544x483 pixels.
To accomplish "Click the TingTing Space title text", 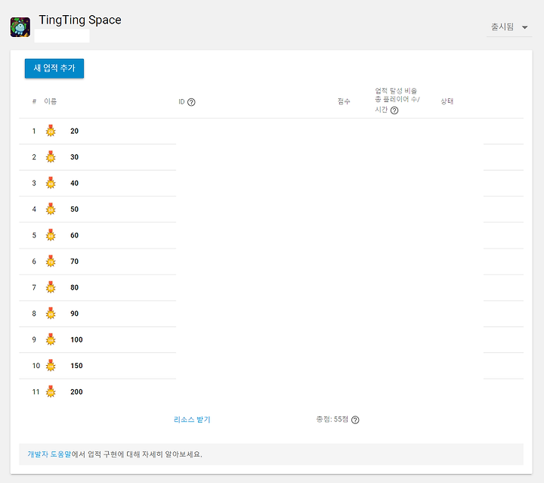I will click(80, 20).
